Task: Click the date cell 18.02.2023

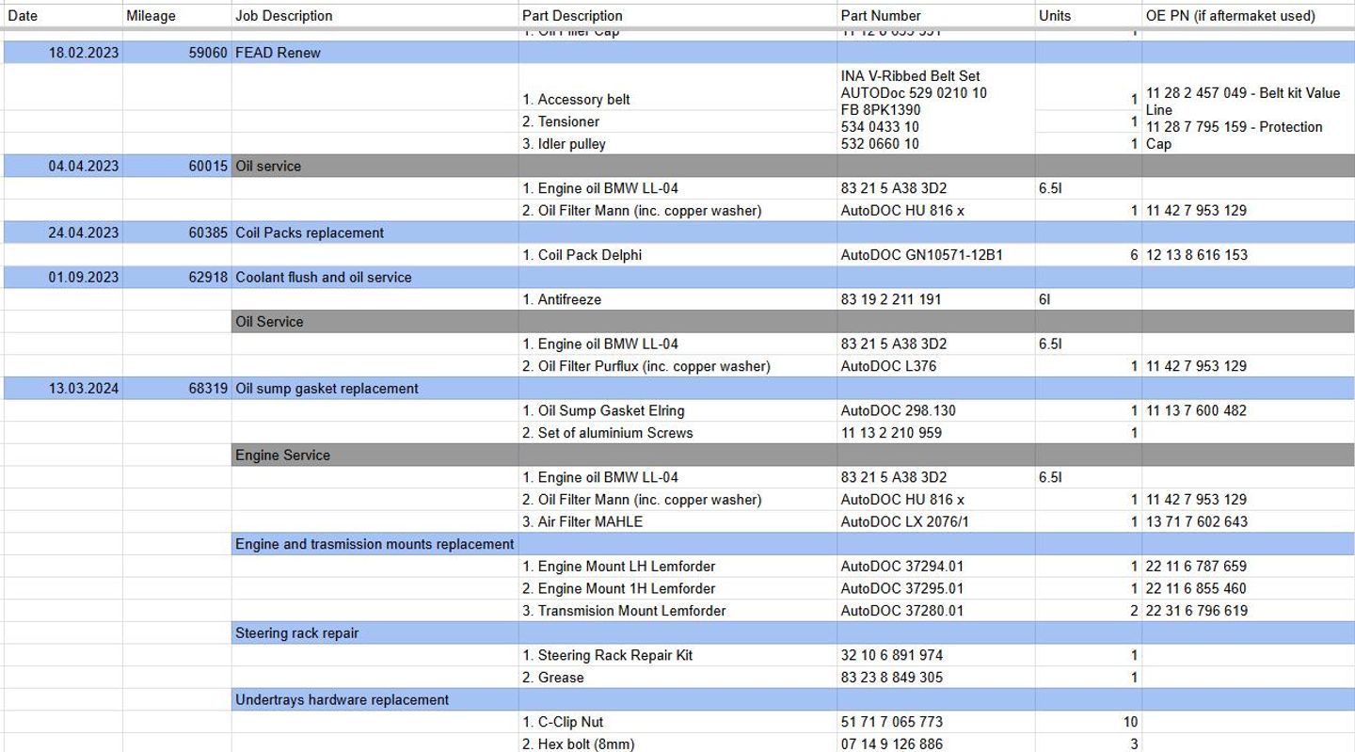Action: (84, 53)
